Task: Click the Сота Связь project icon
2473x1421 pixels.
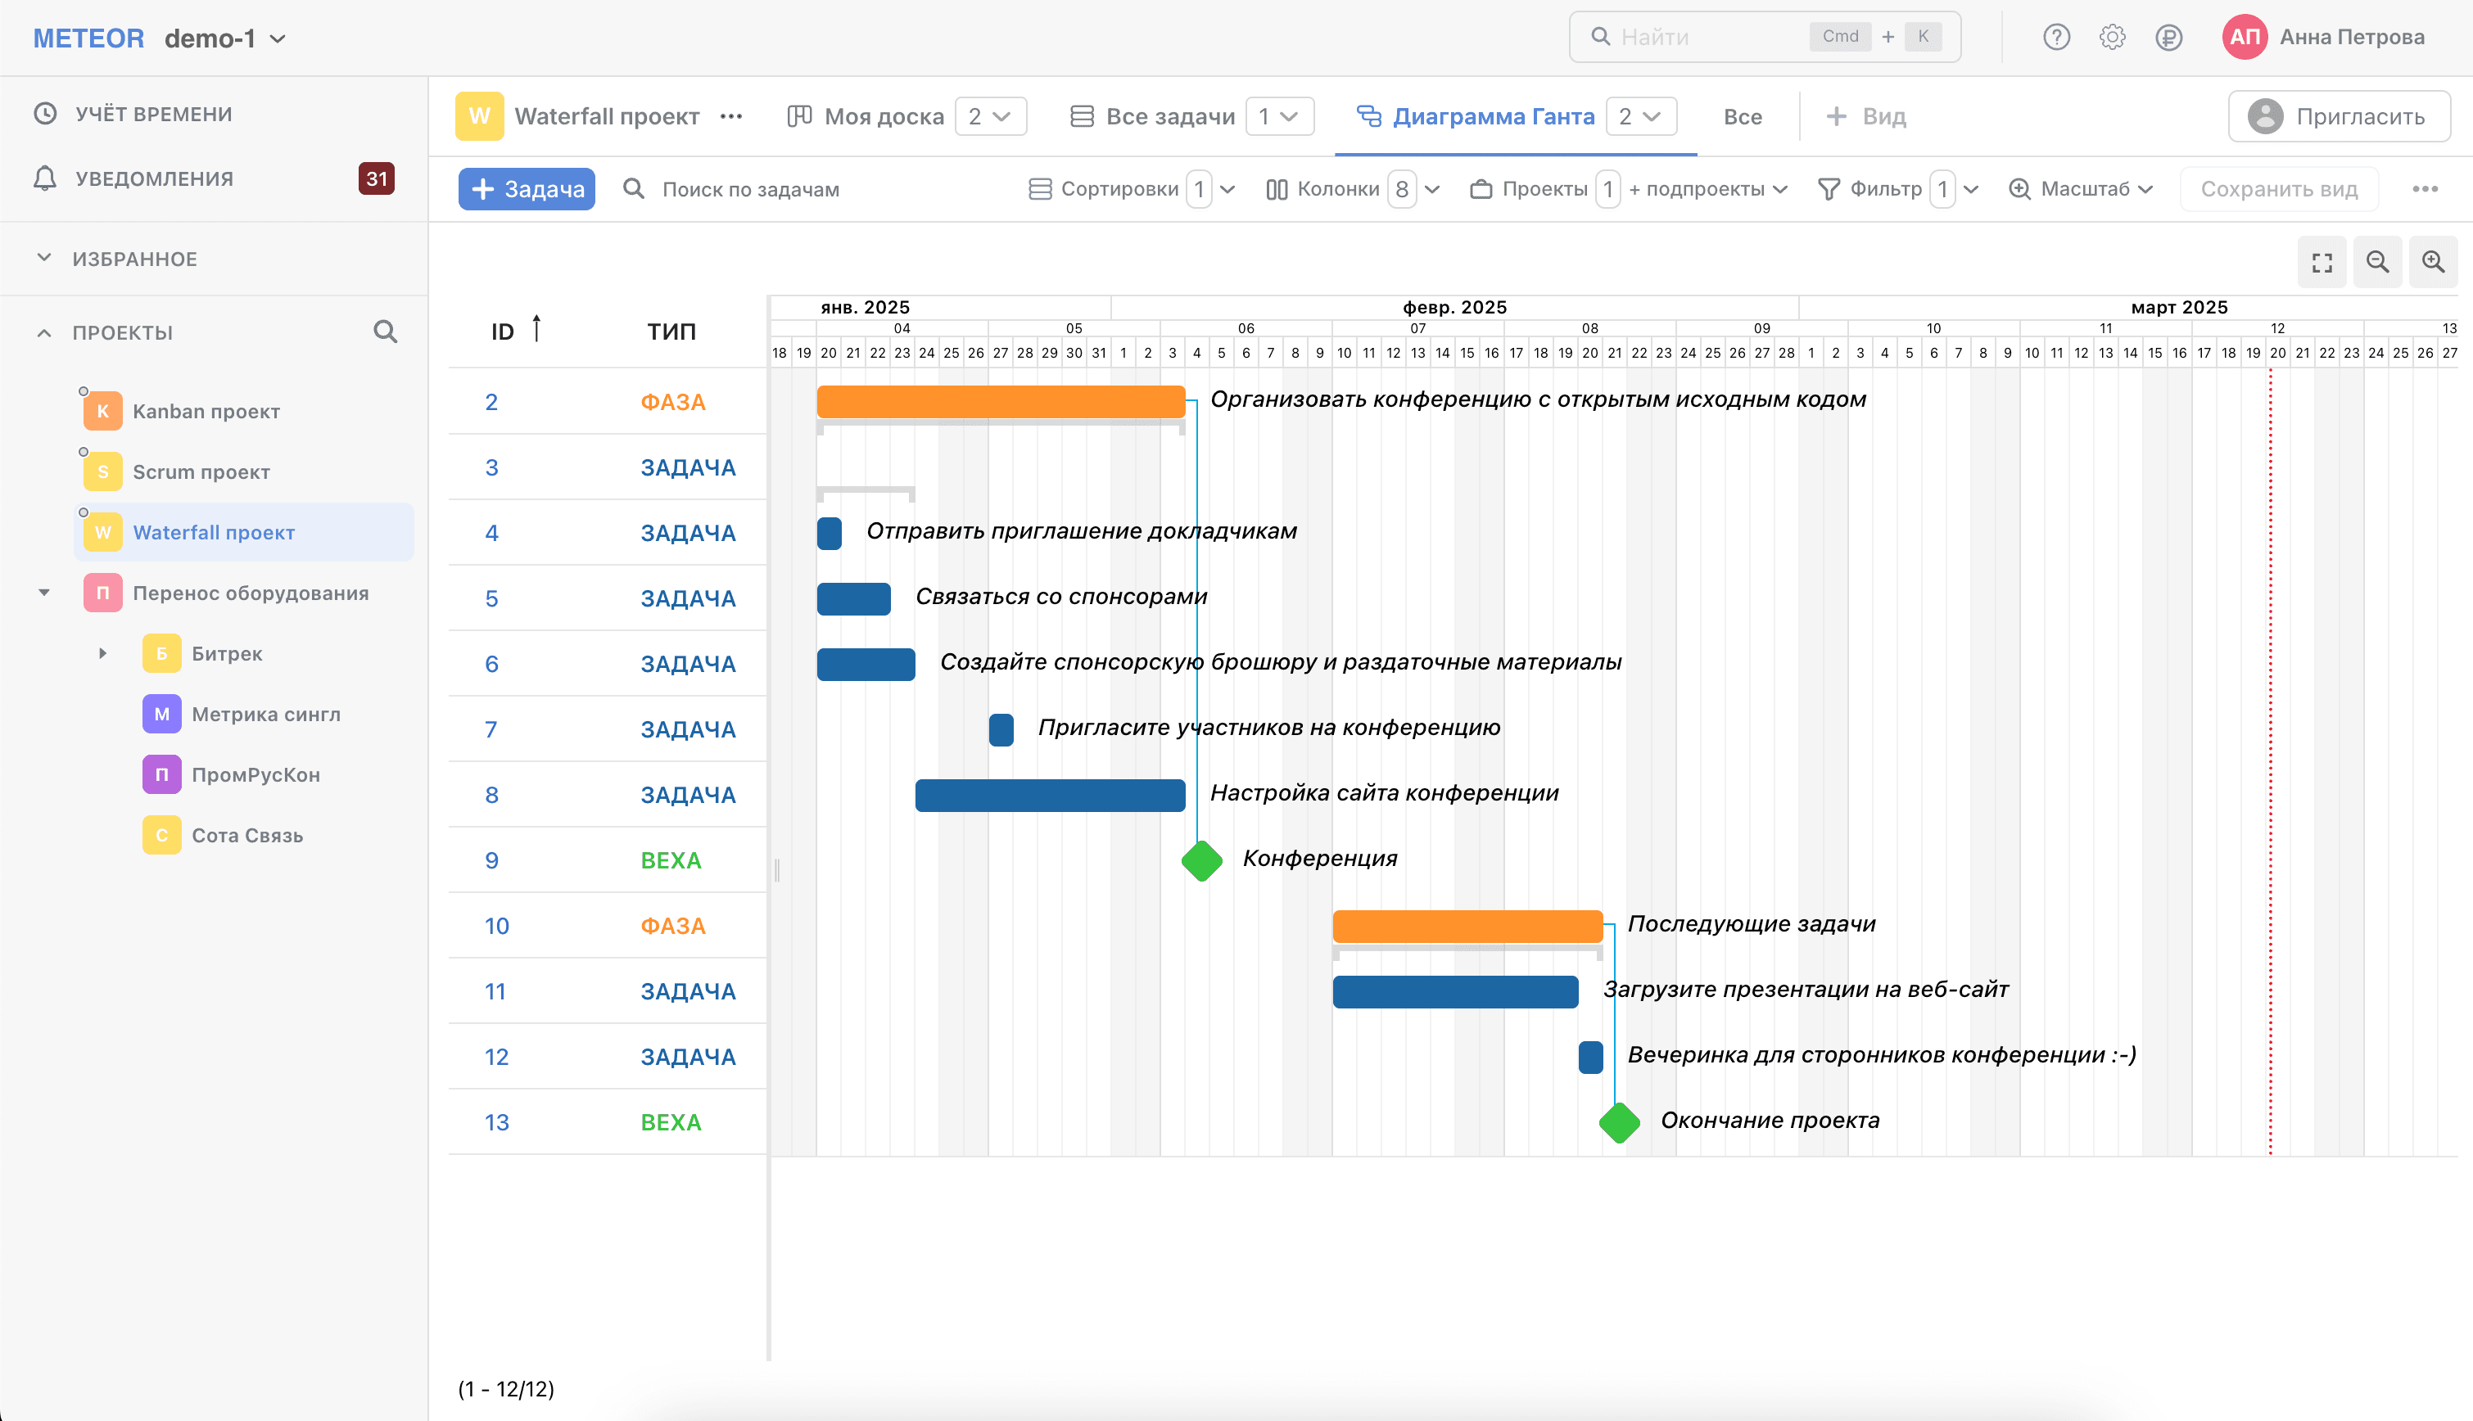Action: click(x=162, y=834)
